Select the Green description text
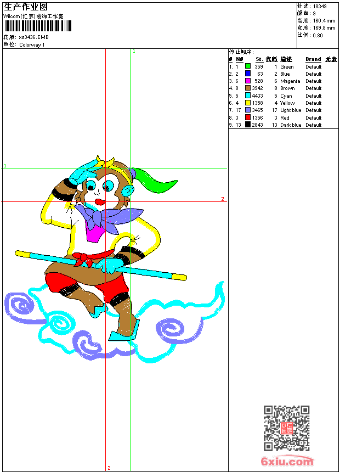This screenshot has height=472, width=340. point(287,67)
